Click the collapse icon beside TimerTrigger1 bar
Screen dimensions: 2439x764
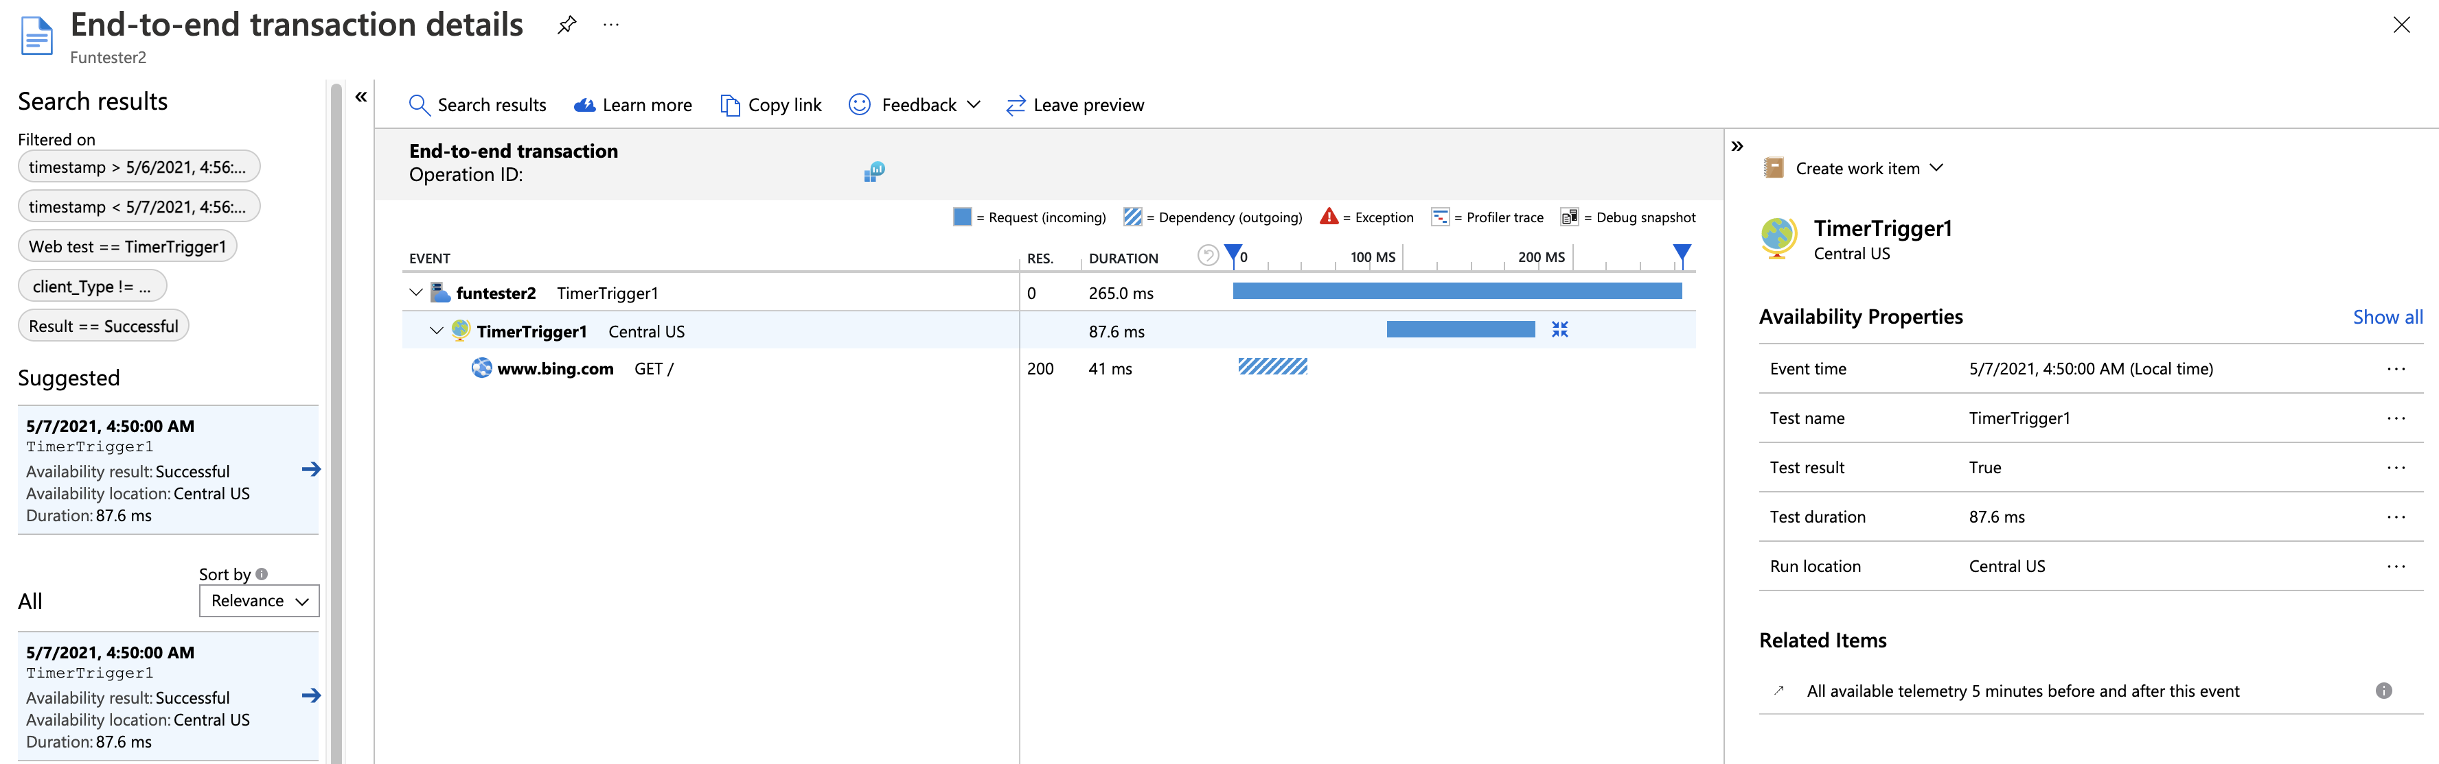pyautogui.click(x=1559, y=329)
